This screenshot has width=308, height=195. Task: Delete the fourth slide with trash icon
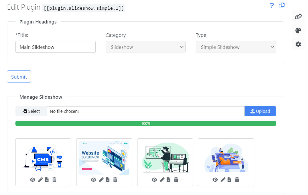(x=237, y=180)
